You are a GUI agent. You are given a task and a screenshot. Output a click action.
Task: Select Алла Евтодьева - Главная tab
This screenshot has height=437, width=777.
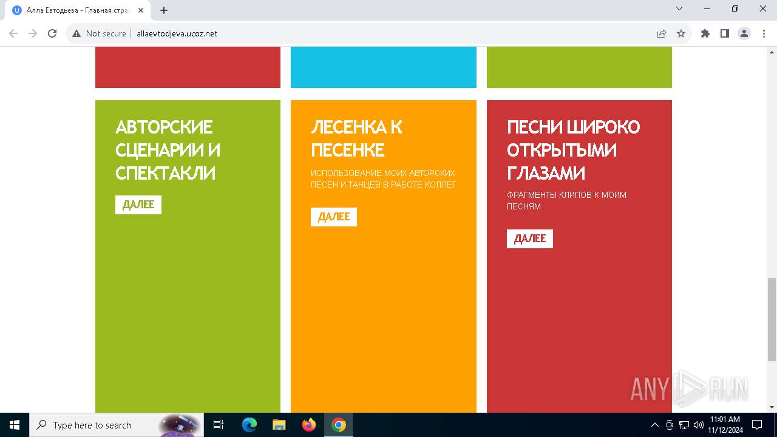(x=78, y=10)
